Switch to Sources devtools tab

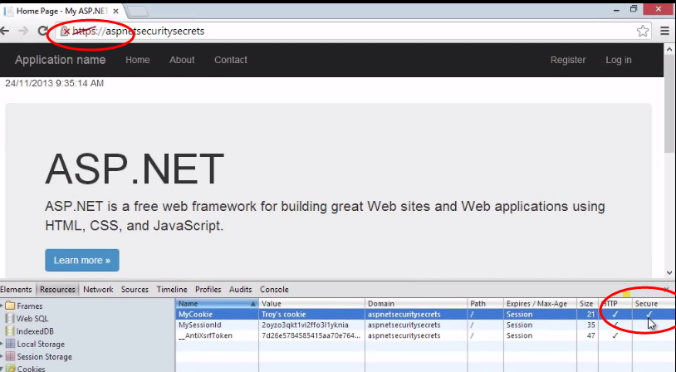135,290
